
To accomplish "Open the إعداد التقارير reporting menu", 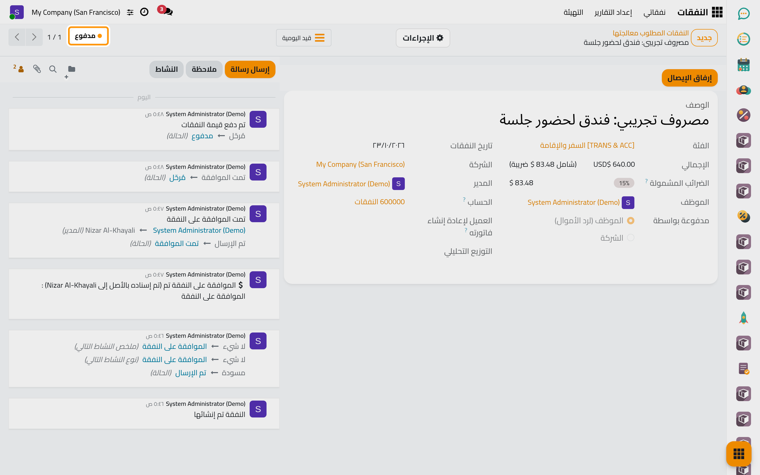I will pyautogui.click(x=613, y=12).
